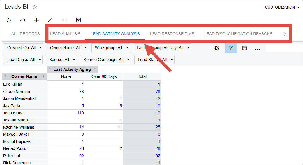
Task: Click John Kinne's None count 110
Action: 80,113
